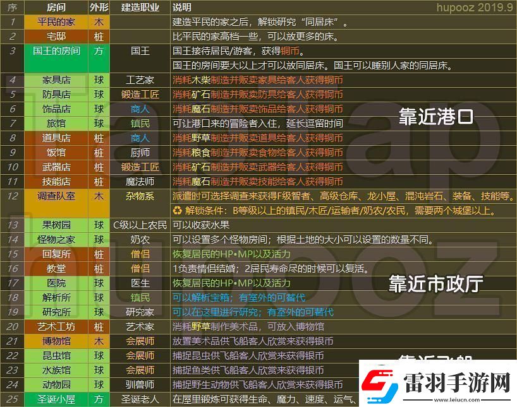Click the 序 column header
This screenshot has height=407, width=517.
pyautogui.click(x=12, y=8)
